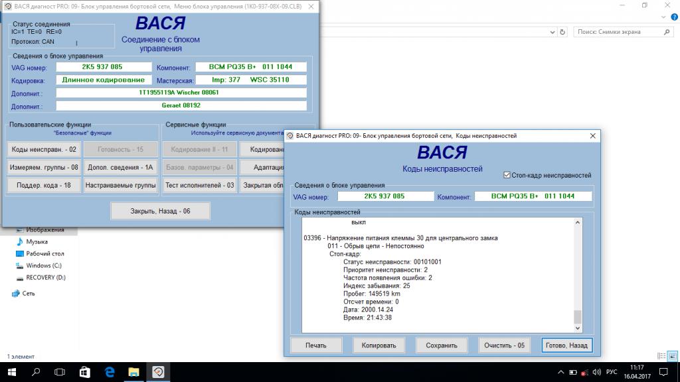This screenshot has width=680, height=382.
Task: Click fault code line 03396 text
Action: pos(400,238)
